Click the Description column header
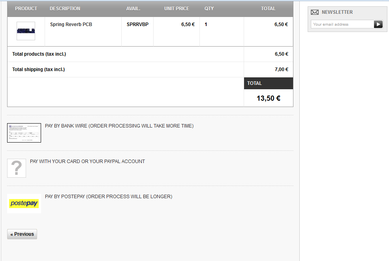Screen dimensions: 389x261 [65, 9]
